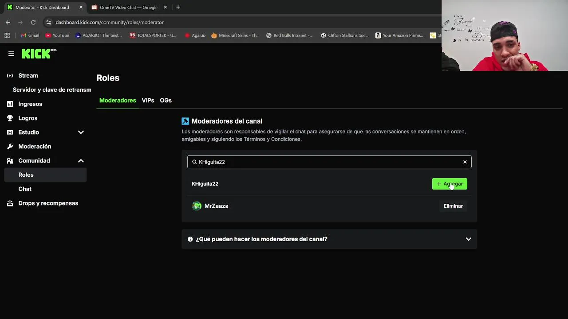Screen dimensions: 568x319
Task: Reload the page with the refresh icon
Action: point(33,22)
